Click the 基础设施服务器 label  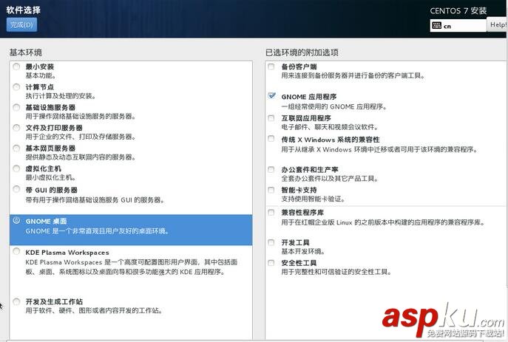[50, 108]
